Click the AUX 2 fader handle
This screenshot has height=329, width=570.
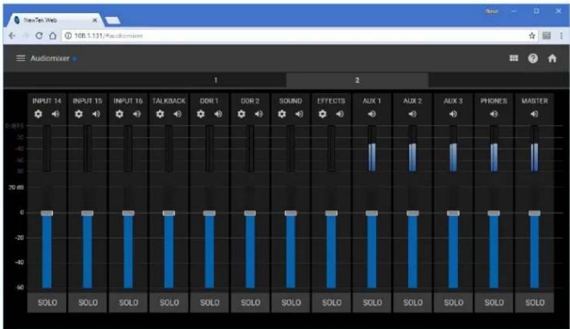click(413, 213)
